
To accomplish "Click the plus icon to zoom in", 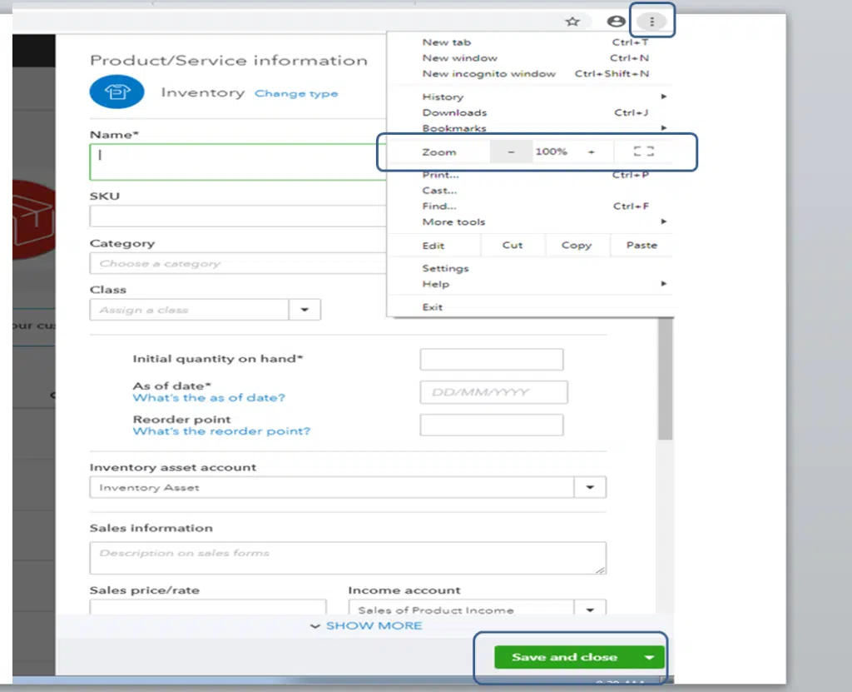I will (591, 151).
